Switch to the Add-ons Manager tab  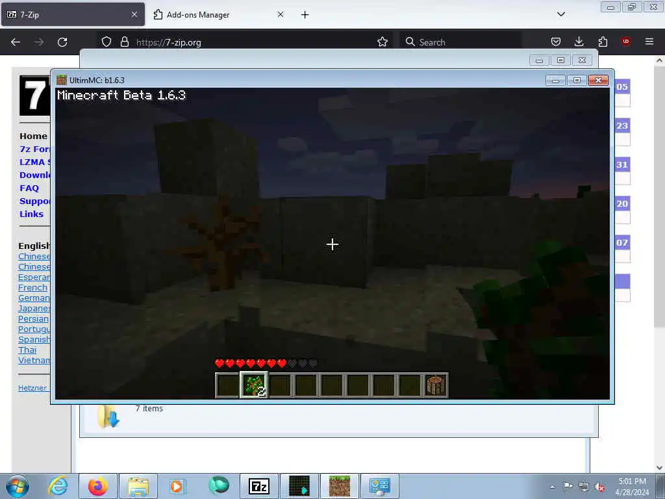[218, 14]
